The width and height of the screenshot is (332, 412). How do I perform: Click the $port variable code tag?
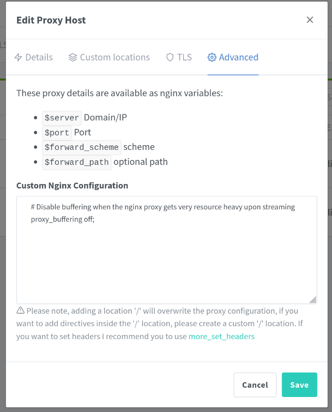57,133
